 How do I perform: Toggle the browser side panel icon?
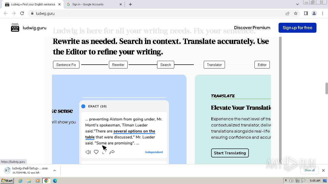tap(306, 13)
